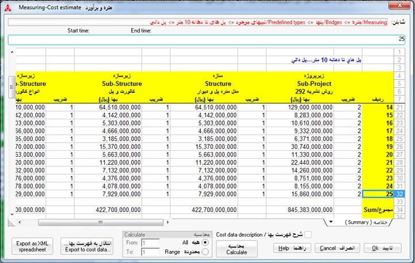The width and height of the screenshot is (415, 263).
Task: Enable the Cost data description checkbox
Action: (309, 234)
